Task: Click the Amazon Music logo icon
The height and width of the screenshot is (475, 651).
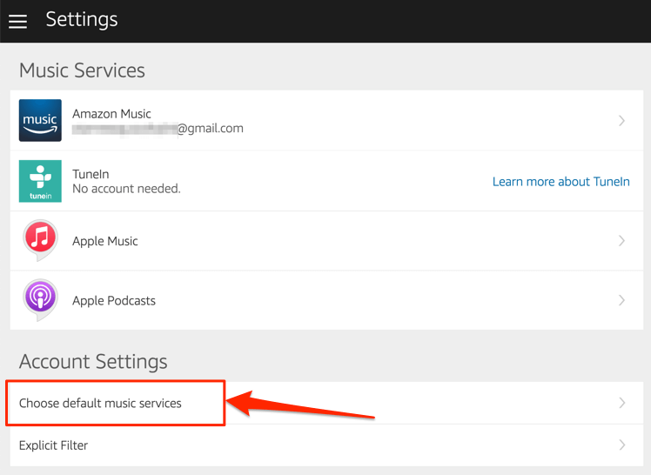Action: click(40, 121)
